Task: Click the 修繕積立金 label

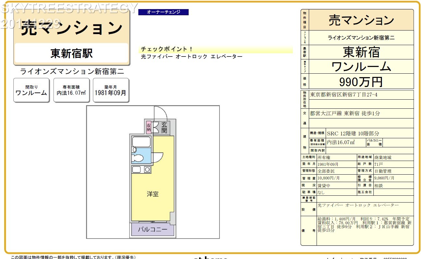Action: (365, 178)
